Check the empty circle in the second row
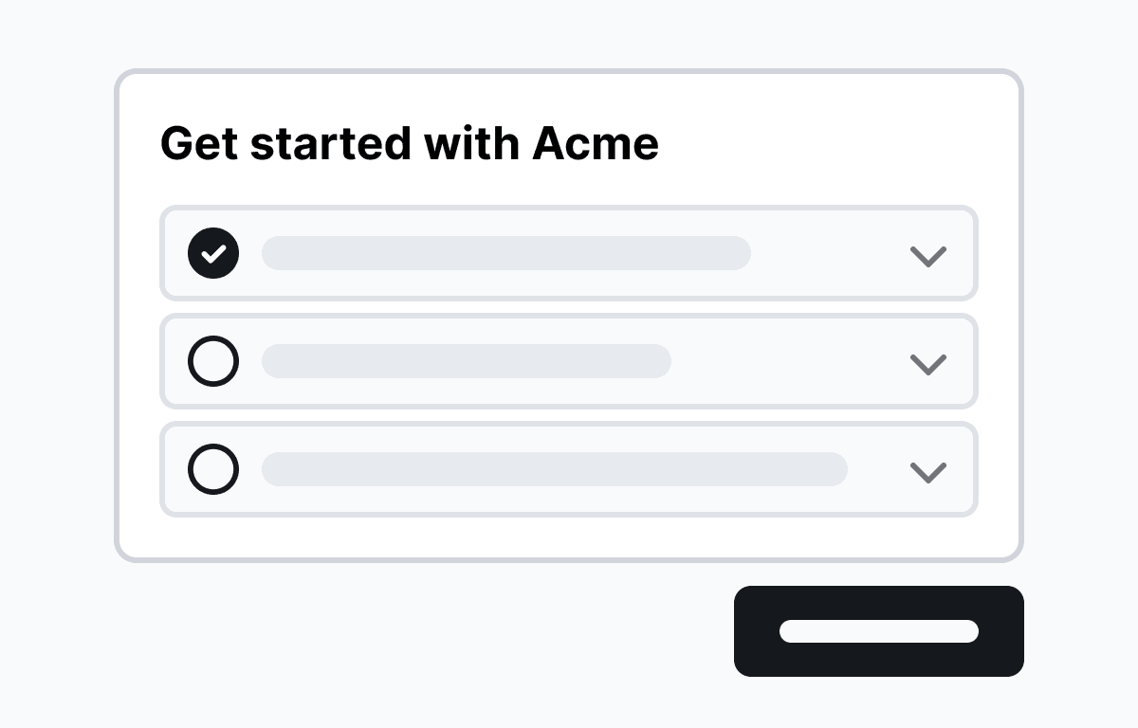Viewport: 1138px width, 728px height. (x=213, y=361)
